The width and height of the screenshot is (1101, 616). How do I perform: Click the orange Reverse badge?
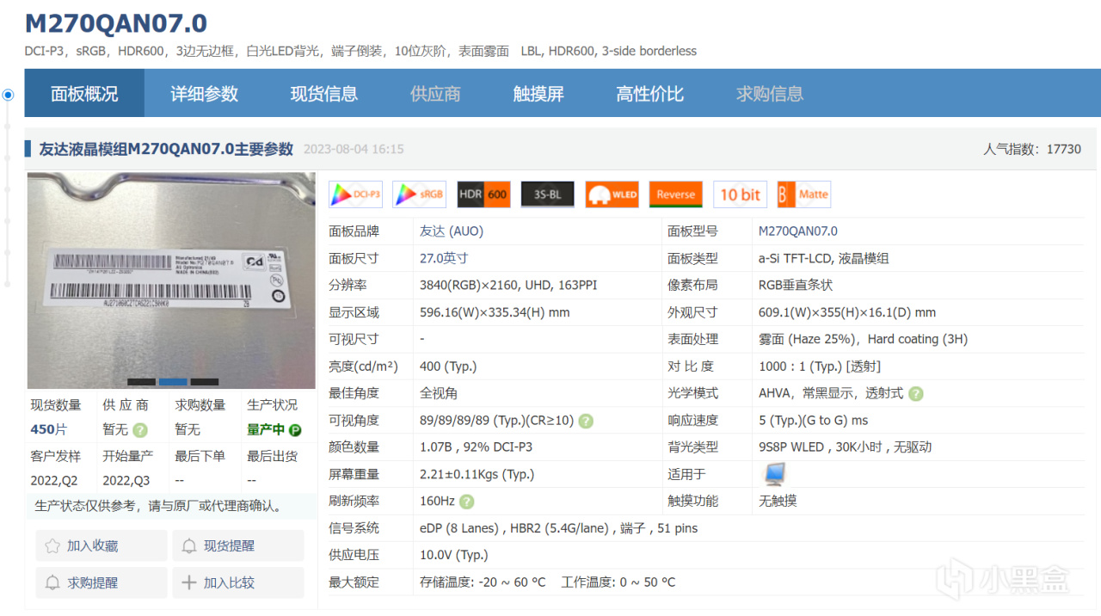(x=675, y=194)
